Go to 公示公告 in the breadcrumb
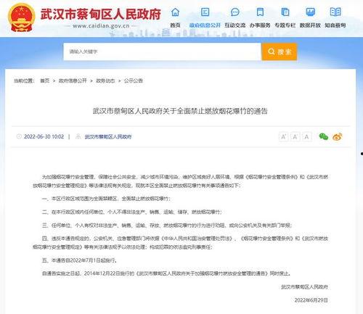The image size is (363, 314). click(134, 80)
